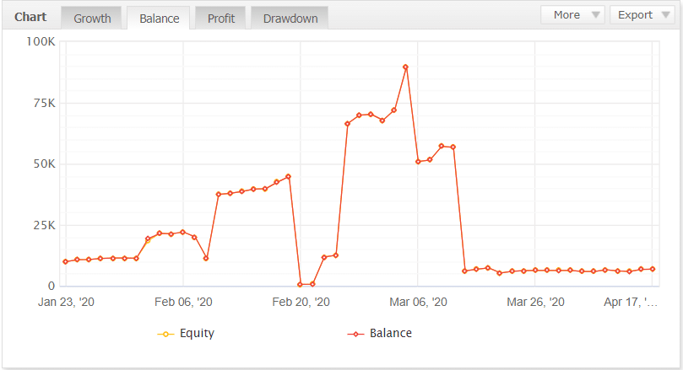The width and height of the screenshot is (683, 370).
Task: Show the Drawdown tab
Action: pos(290,18)
